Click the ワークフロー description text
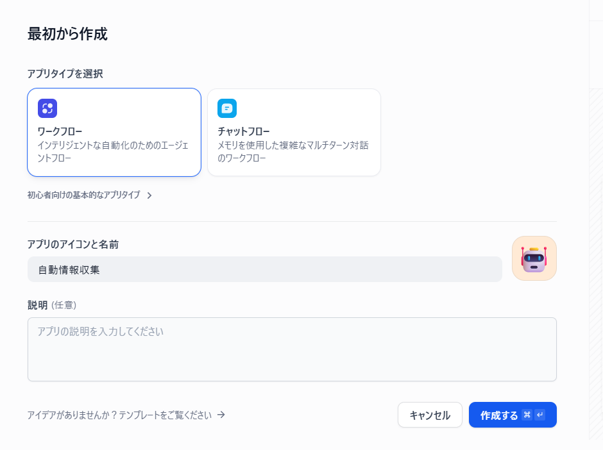The image size is (603, 450). pyautogui.click(x=113, y=151)
